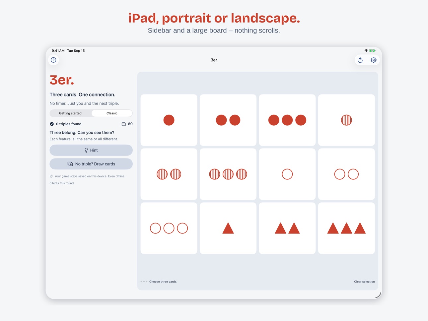
Task: Click the '9:41 AM' status bar time
Action: coord(58,51)
